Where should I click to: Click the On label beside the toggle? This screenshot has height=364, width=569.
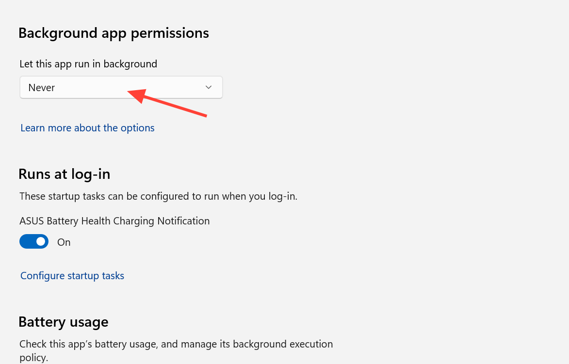(x=64, y=242)
